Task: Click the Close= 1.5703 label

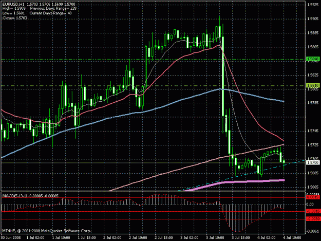Action: [15, 18]
